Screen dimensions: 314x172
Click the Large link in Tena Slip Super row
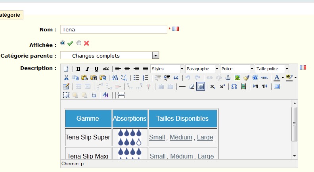(205, 137)
